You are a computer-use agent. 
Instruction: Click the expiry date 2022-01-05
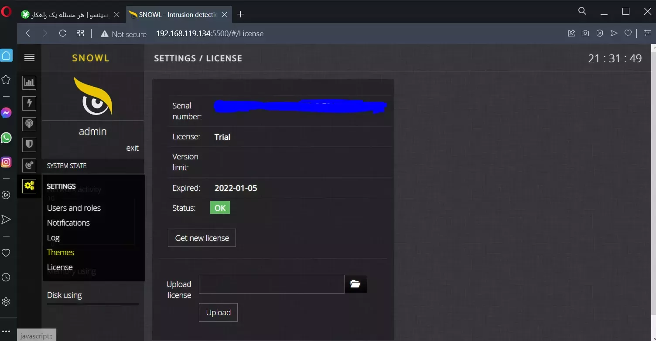[236, 189]
